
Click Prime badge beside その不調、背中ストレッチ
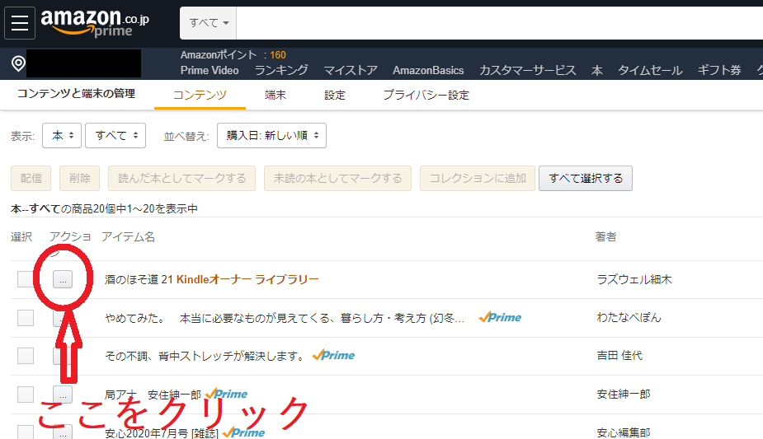(x=333, y=356)
